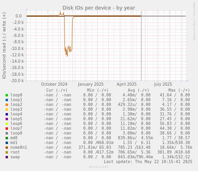Click the loop1 blue color swatch
The height and width of the screenshot is (171, 198).
pos(7,100)
